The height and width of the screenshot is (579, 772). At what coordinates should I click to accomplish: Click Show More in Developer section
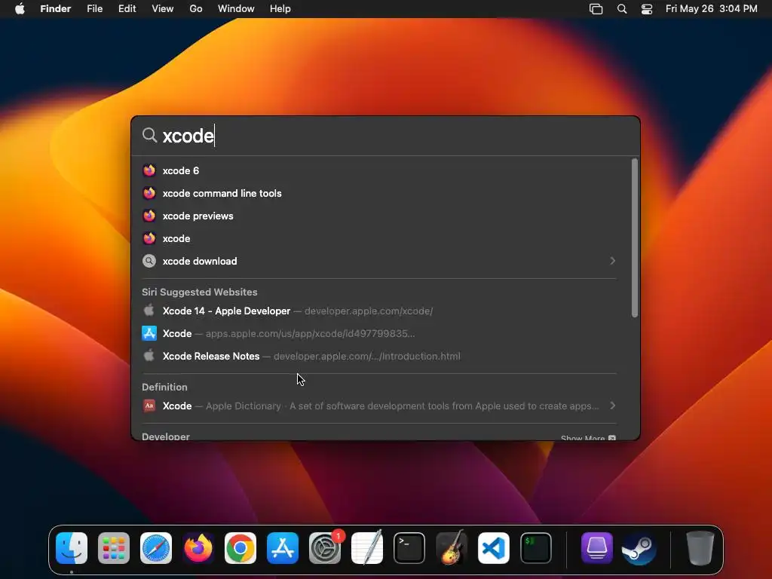tap(588, 438)
